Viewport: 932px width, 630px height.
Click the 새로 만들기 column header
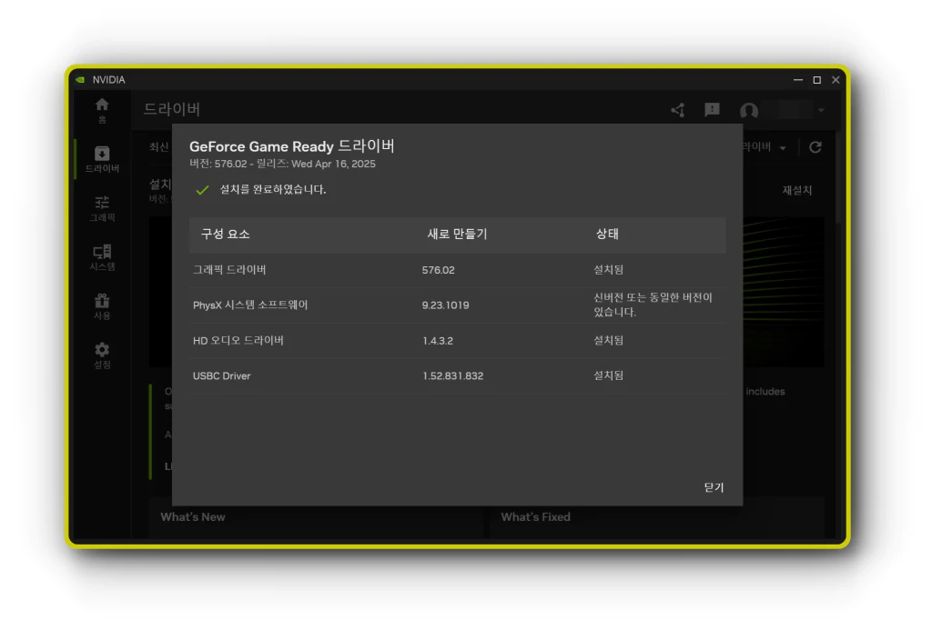coord(457,234)
